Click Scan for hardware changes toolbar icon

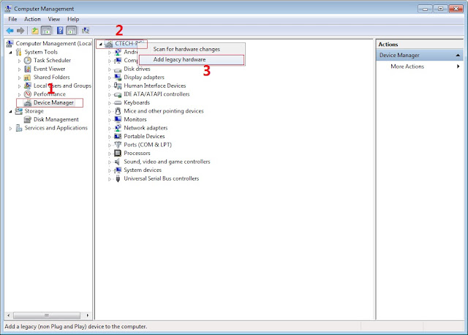(86, 31)
